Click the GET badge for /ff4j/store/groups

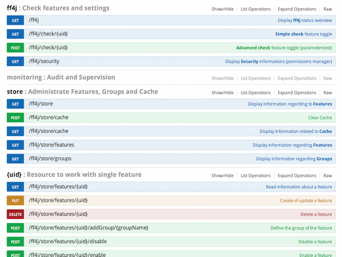click(x=15, y=158)
